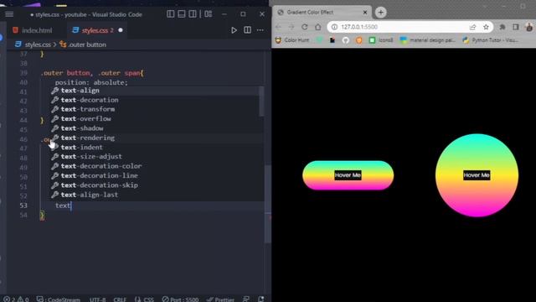Toggle browser side panel icon

pos(516,27)
